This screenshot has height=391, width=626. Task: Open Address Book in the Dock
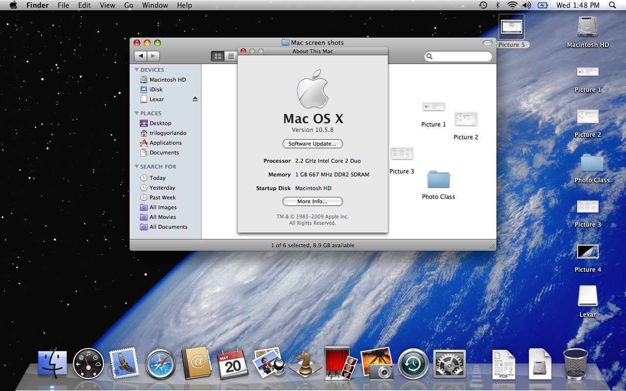(x=196, y=364)
